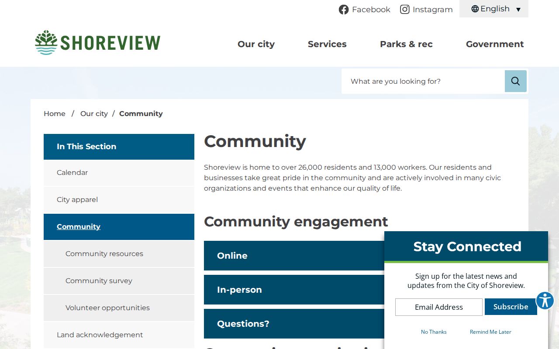This screenshot has height=349, width=559.
Task: Go to Our city breadcrumb
Action: 94,113
